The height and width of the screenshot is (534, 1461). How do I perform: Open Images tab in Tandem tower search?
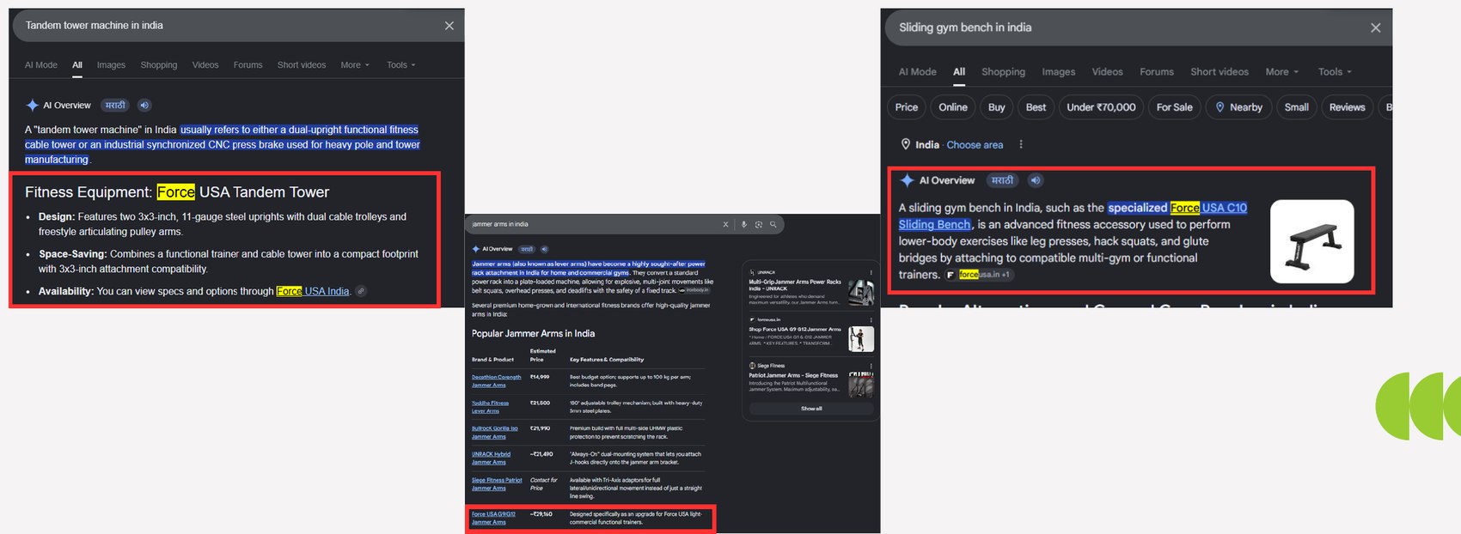111,65
